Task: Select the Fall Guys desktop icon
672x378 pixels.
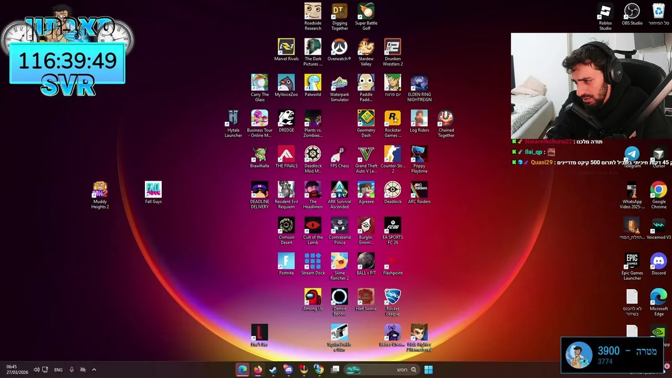Action: [153, 193]
